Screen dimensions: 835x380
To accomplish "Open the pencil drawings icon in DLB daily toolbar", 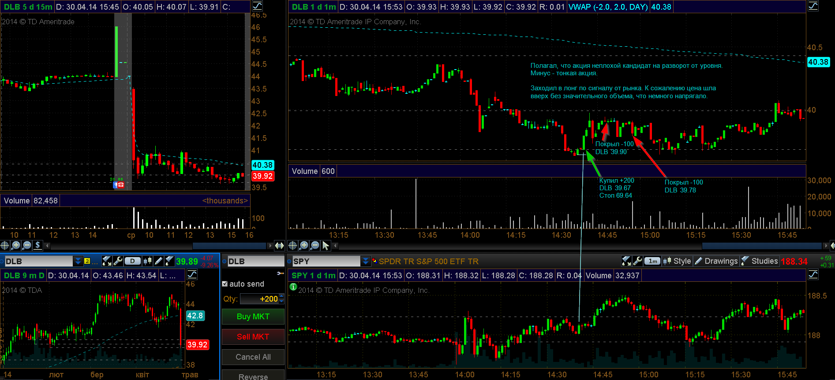I will [x=158, y=261].
